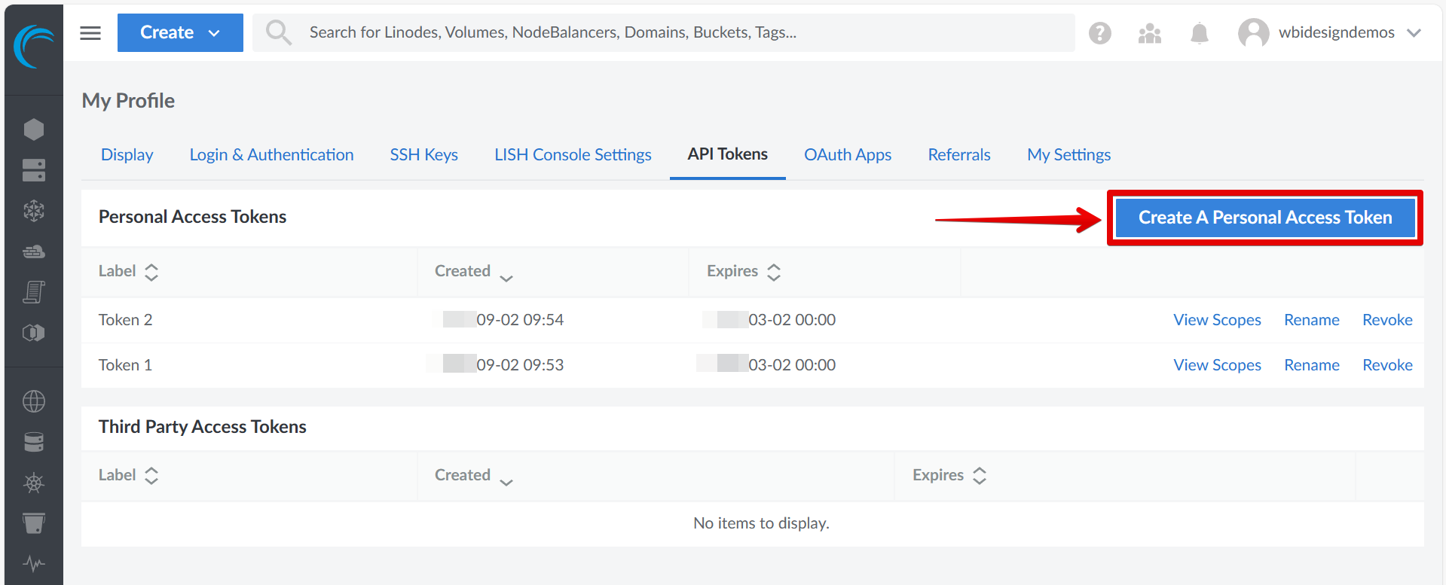Image resolution: width=1446 pixels, height=585 pixels.
Task: Click Token 2's expiry 03-02 00:00
Action: pyautogui.click(x=792, y=320)
